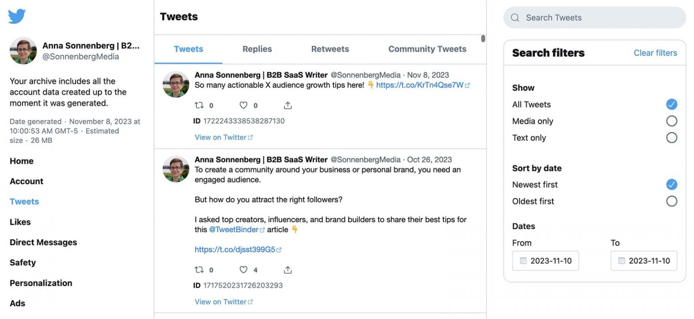
Task: Open the To date picker
Action: point(644,261)
